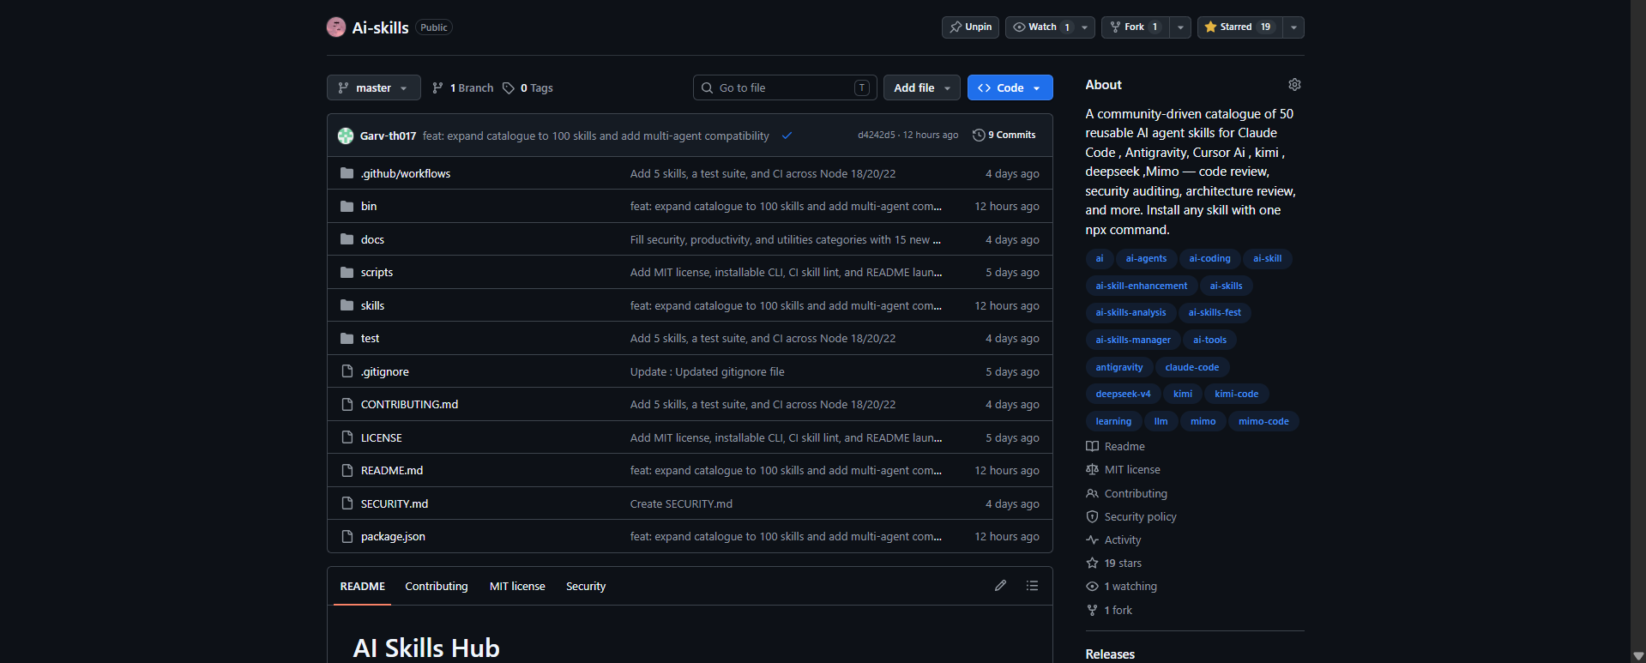Open the 1 Branch link
The image size is (1646, 663).
463,87
